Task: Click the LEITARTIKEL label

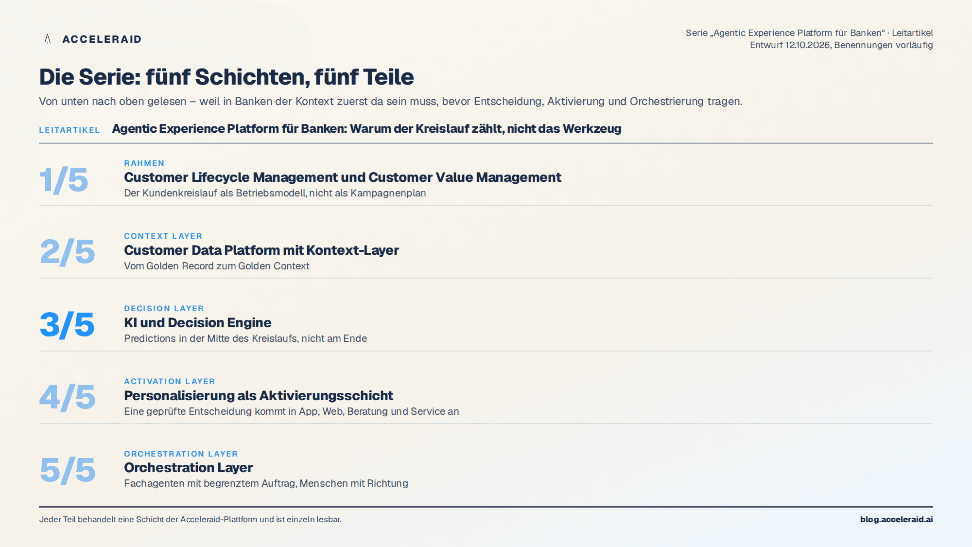Action: click(x=69, y=130)
